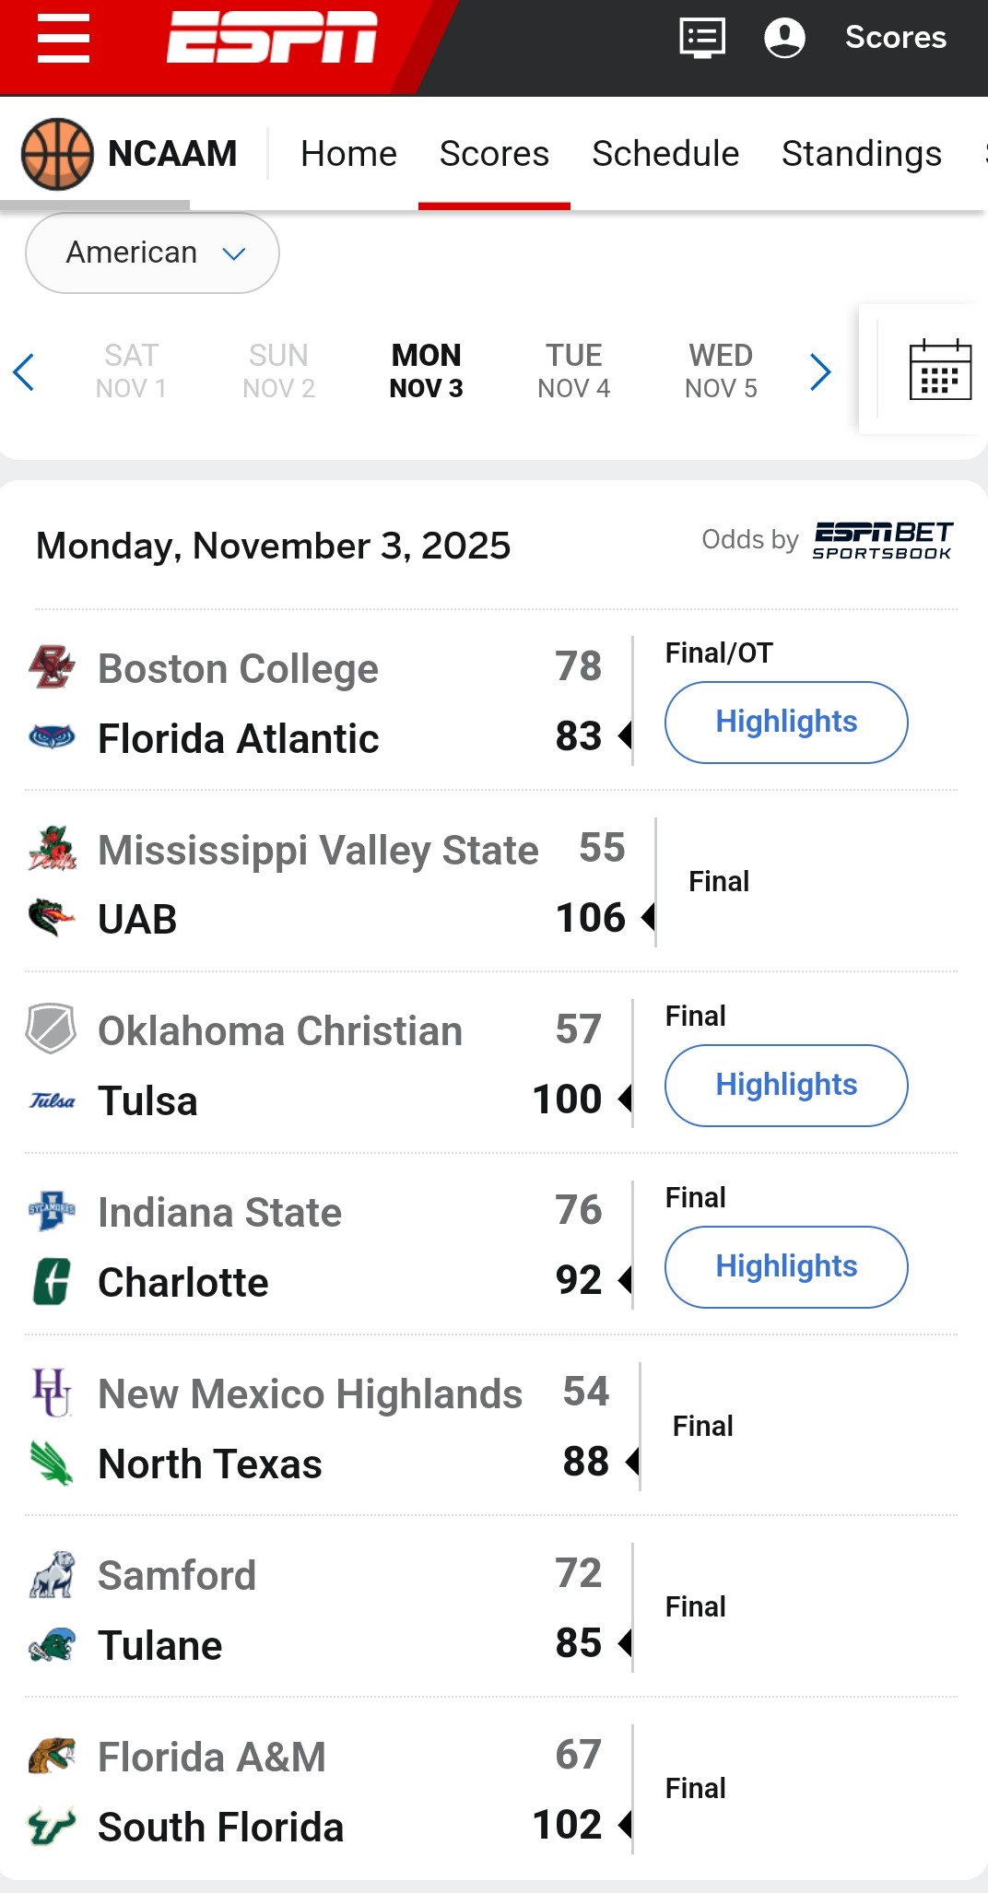Switch to the Standings tab
This screenshot has height=1893, width=988.
click(861, 154)
